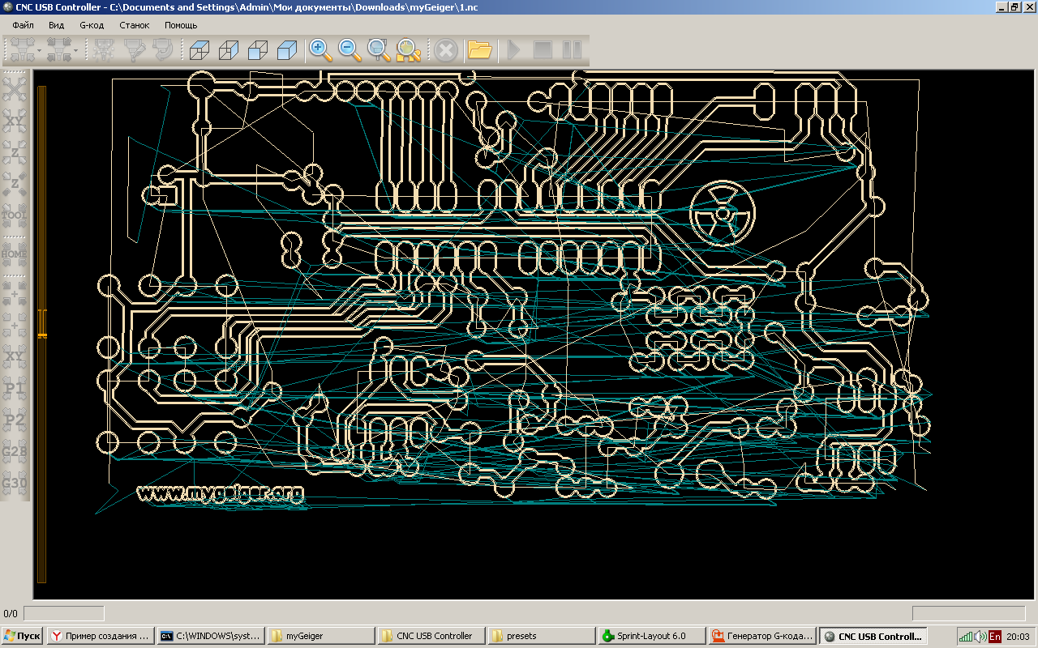Select the fourth 3D cube view icon
Screen dimensions: 1038x648
pos(287,51)
